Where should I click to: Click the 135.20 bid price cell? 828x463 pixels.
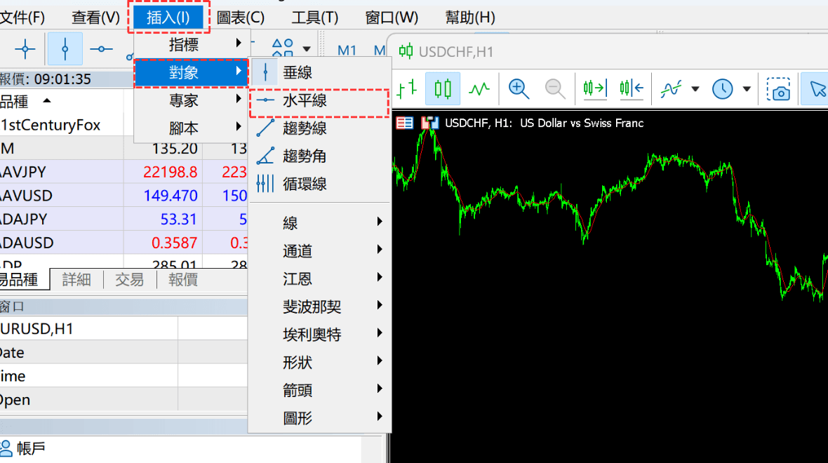click(174, 149)
